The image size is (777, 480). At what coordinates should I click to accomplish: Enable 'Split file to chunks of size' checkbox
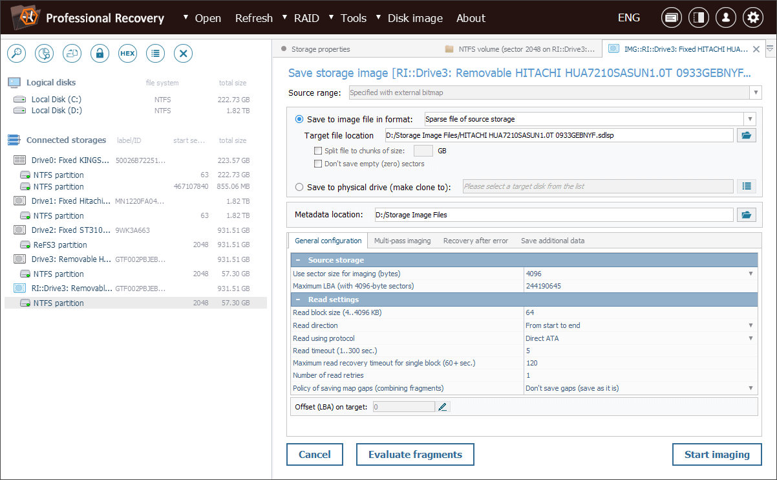(317, 151)
